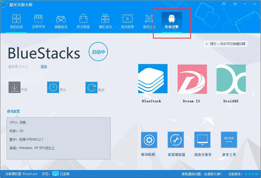Image resolution: width=261 pixels, height=178 pixels.
Task: Select the 安卓引擎 Android tab
Action: [172, 22]
